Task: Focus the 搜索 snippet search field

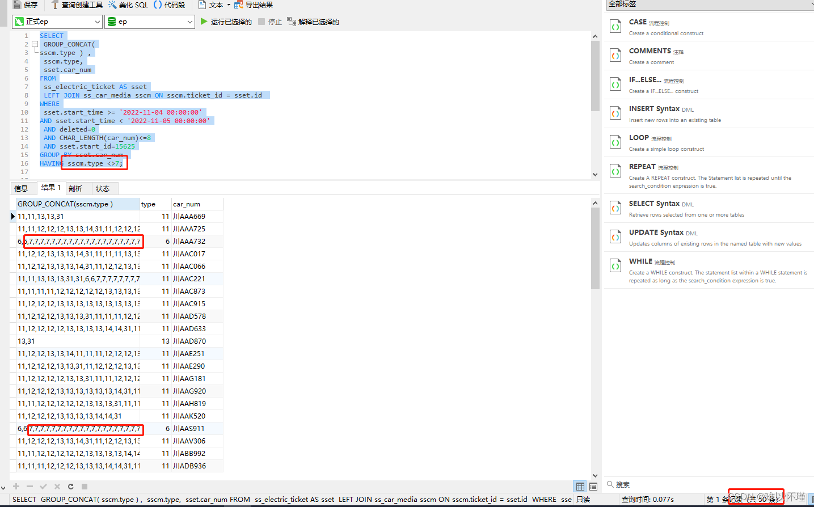Action: pyautogui.click(x=709, y=484)
